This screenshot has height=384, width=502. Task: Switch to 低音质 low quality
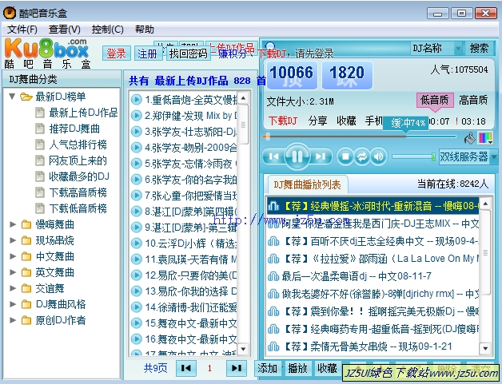[434, 100]
